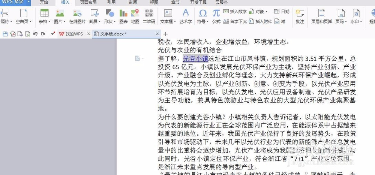This screenshot has width=375, height=175.
Task: Open the 云服务 tab
Action: (x=222, y=3)
